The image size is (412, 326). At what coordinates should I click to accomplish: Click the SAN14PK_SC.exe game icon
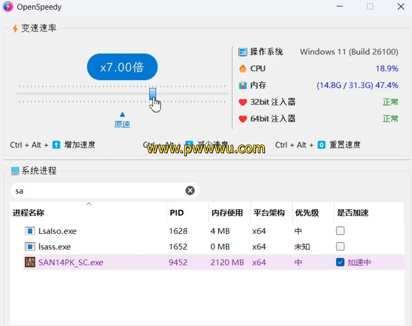[x=30, y=262]
